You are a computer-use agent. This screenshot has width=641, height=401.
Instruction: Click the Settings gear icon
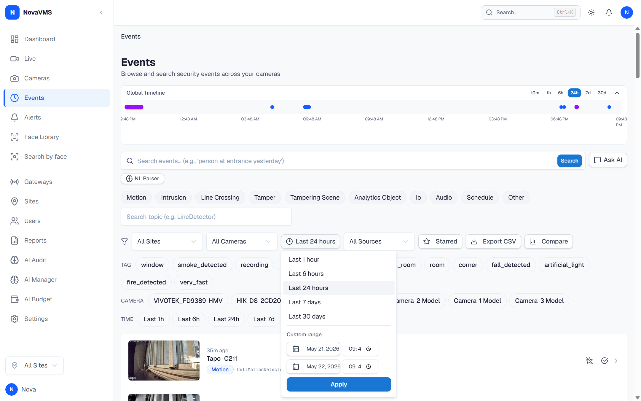(15, 319)
